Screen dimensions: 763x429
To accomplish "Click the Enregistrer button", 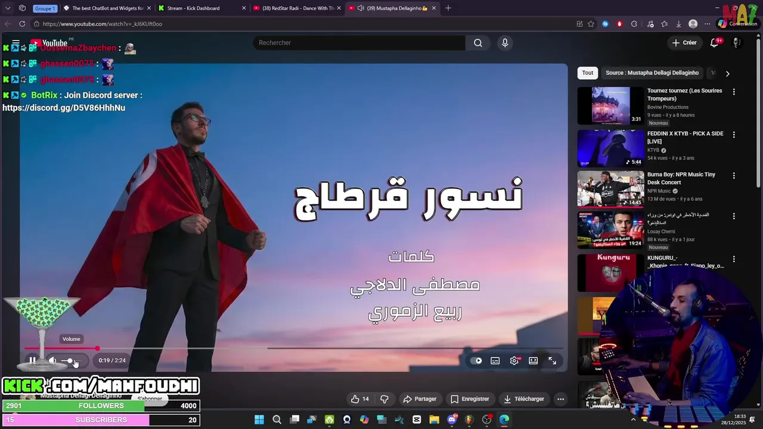I will 470,399.
